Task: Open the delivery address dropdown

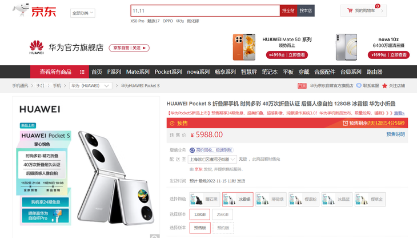Action: [212, 159]
